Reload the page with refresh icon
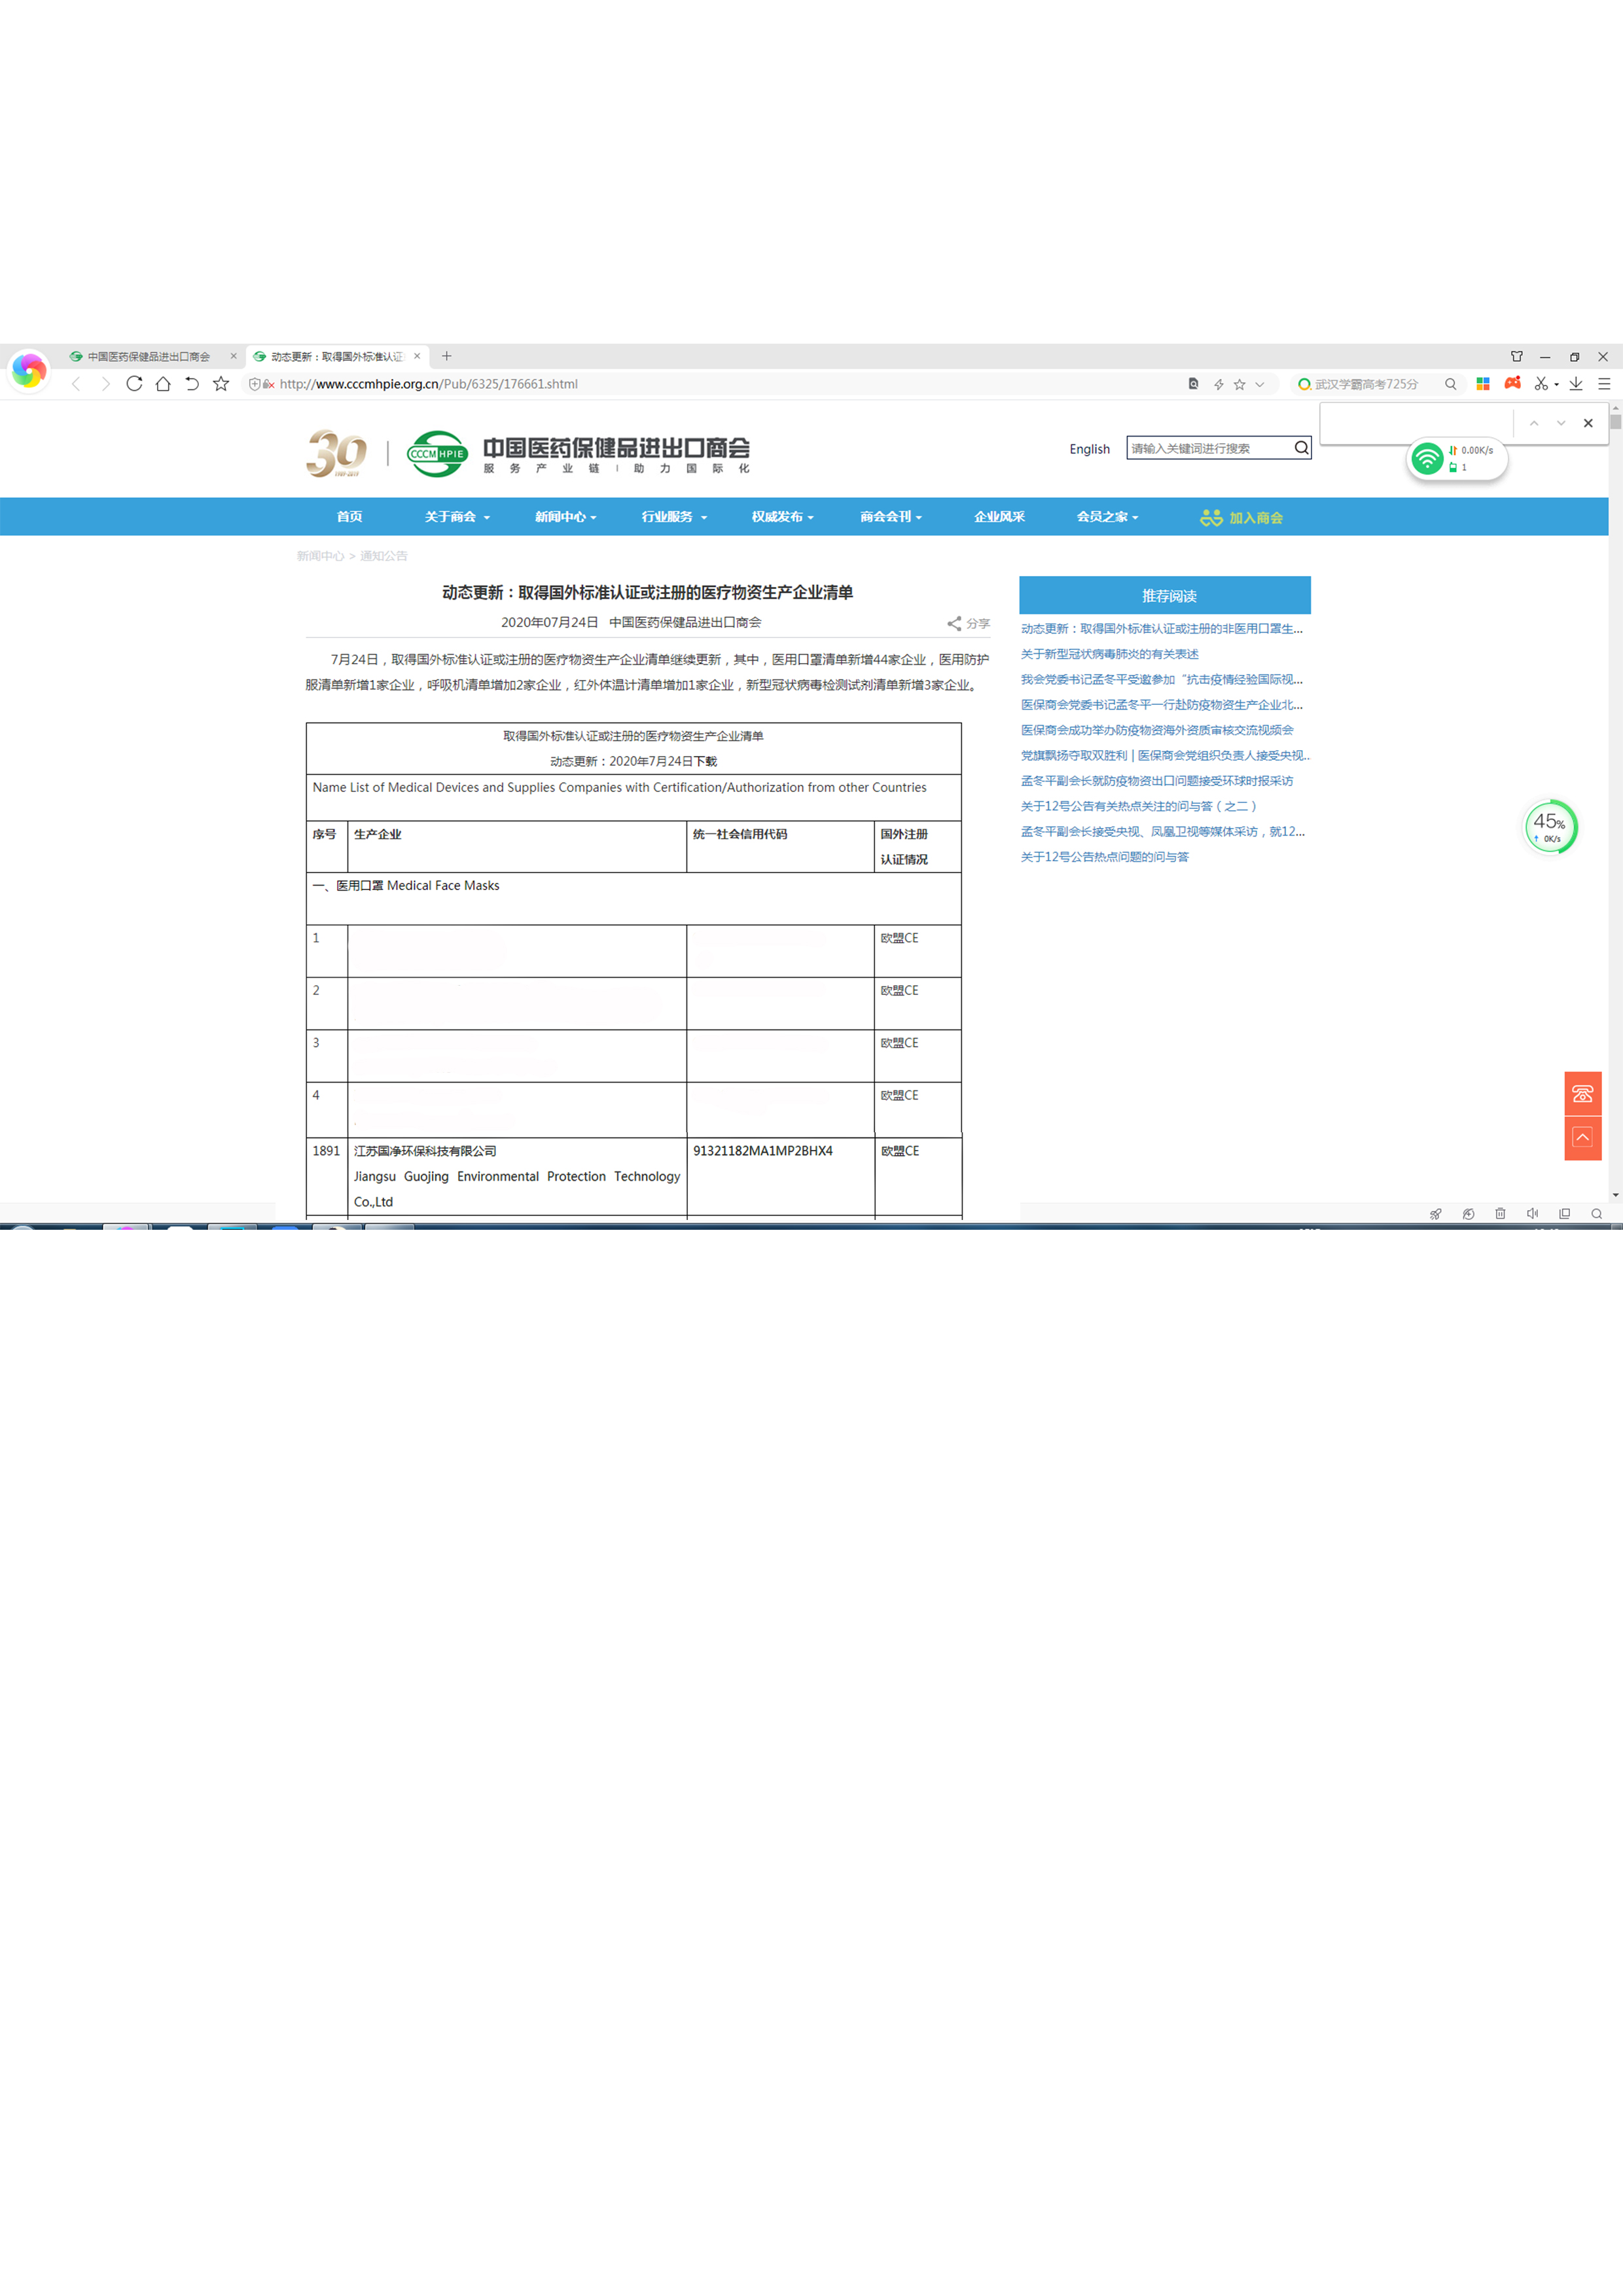 pyautogui.click(x=134, y=384)
